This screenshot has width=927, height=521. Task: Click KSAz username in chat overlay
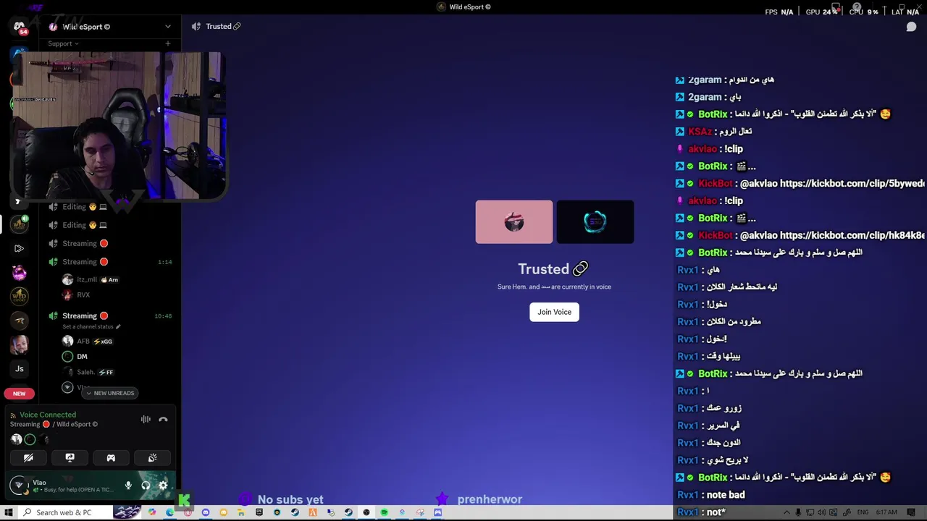point(700,132)
